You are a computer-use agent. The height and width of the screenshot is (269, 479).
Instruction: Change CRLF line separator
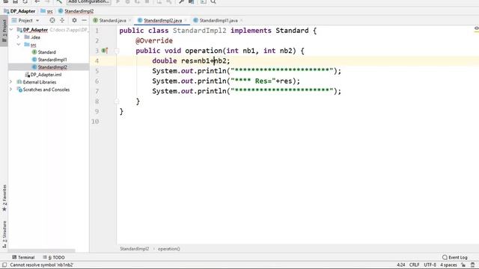pyautogui.click(x=414, y=265)
